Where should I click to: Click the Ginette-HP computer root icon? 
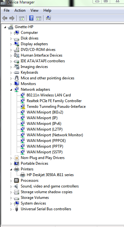[x=11, y=27]
